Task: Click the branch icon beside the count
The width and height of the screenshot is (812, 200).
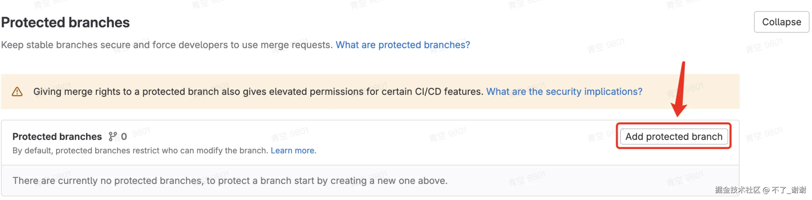Action: [113, 136]
